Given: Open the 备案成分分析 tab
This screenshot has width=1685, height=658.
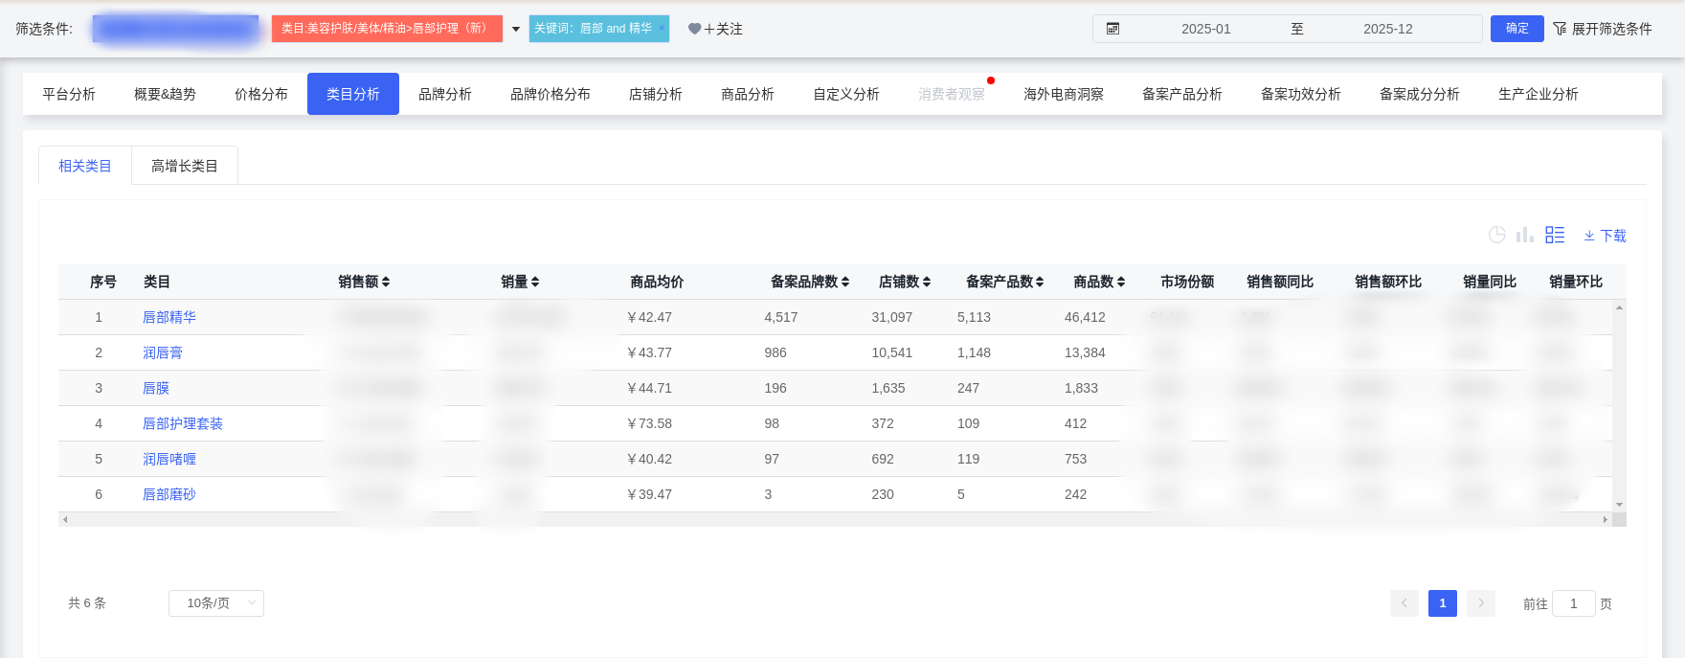Looking at the screenshot, I should coord(1419,94).
